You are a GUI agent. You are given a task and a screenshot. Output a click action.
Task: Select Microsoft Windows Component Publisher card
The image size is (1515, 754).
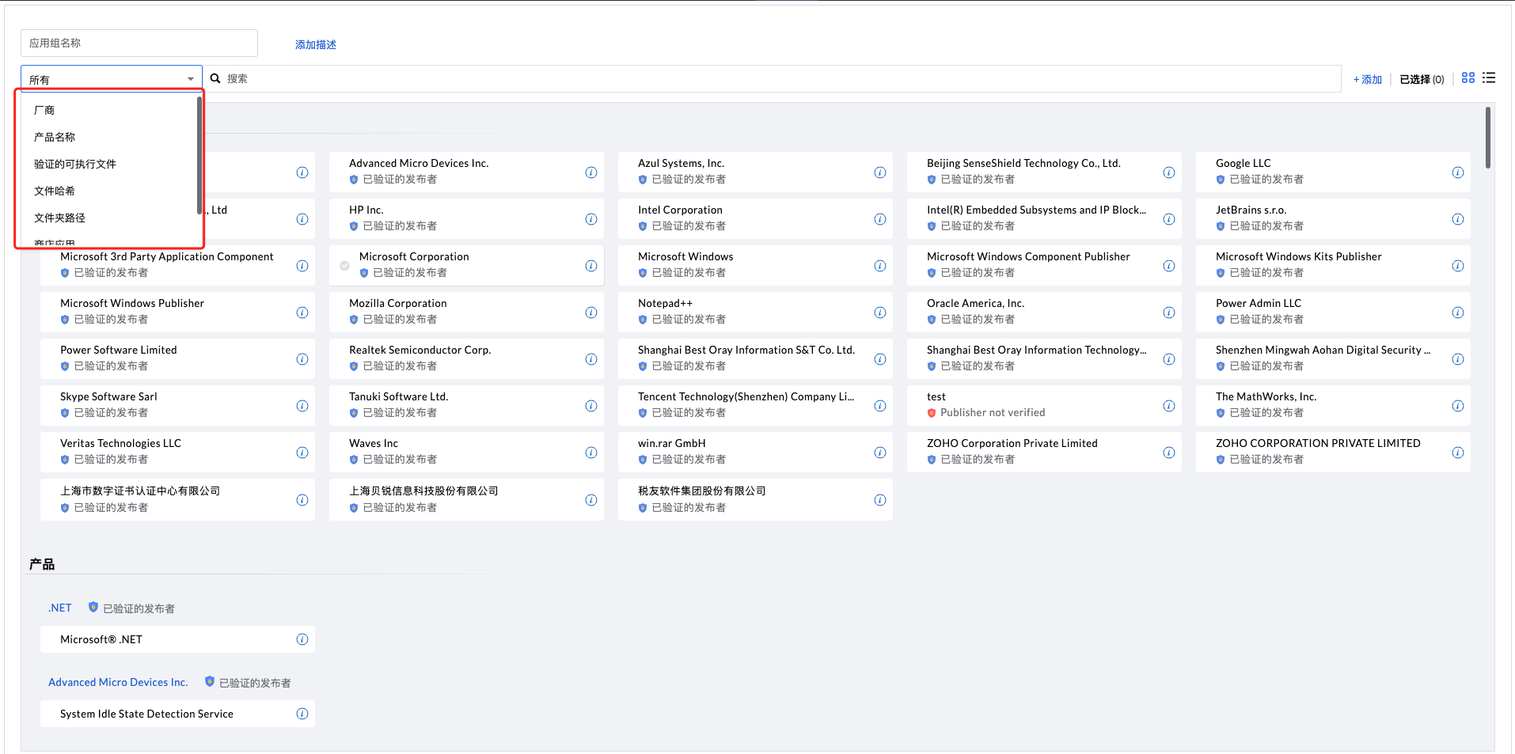click(x=1044, y=265)
